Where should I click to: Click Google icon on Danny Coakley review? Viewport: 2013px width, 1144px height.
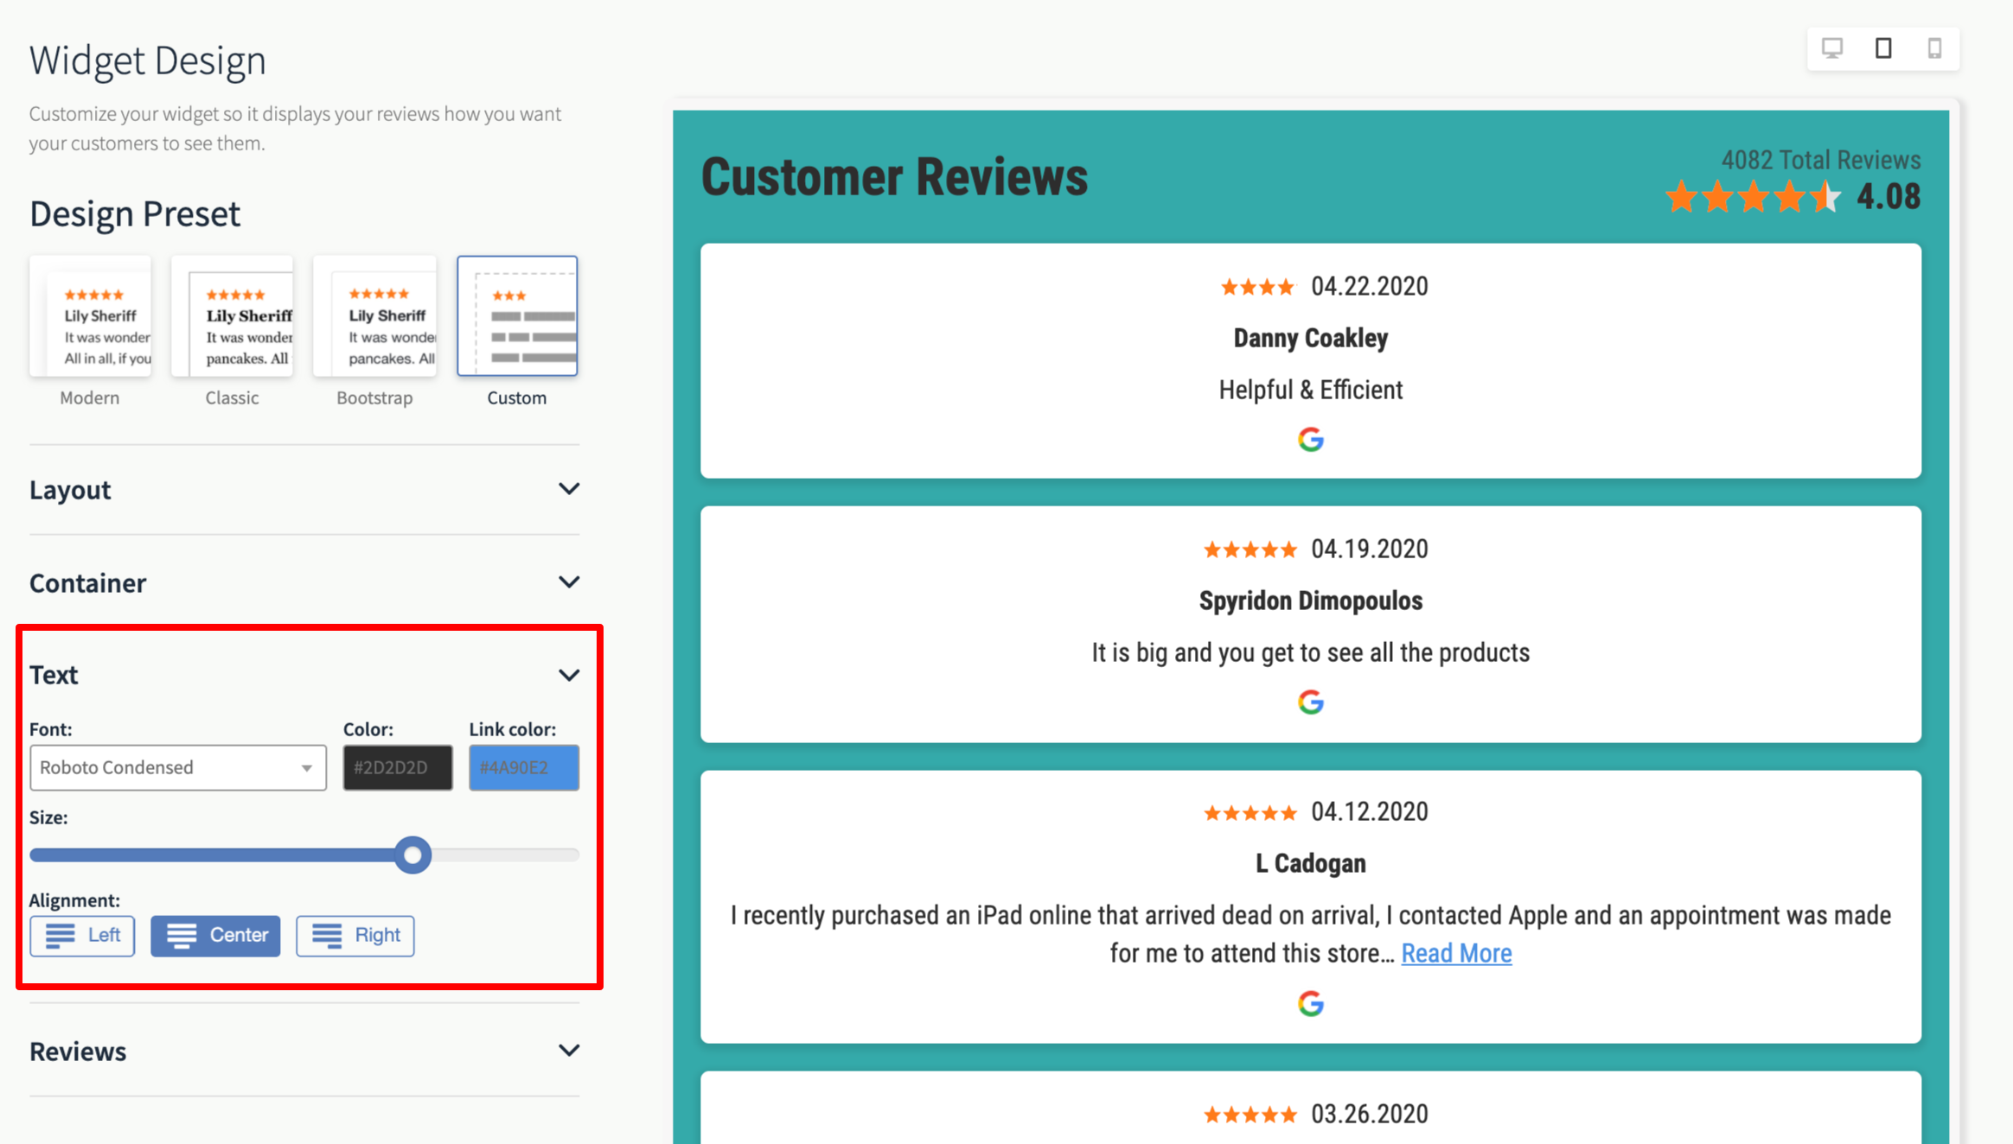pos(1310,440)
